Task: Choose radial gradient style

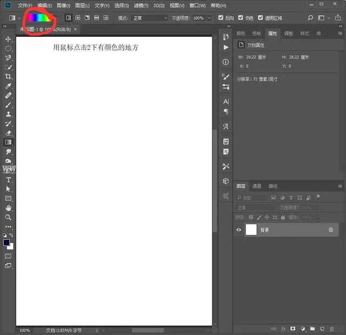Action: (78, 18)
